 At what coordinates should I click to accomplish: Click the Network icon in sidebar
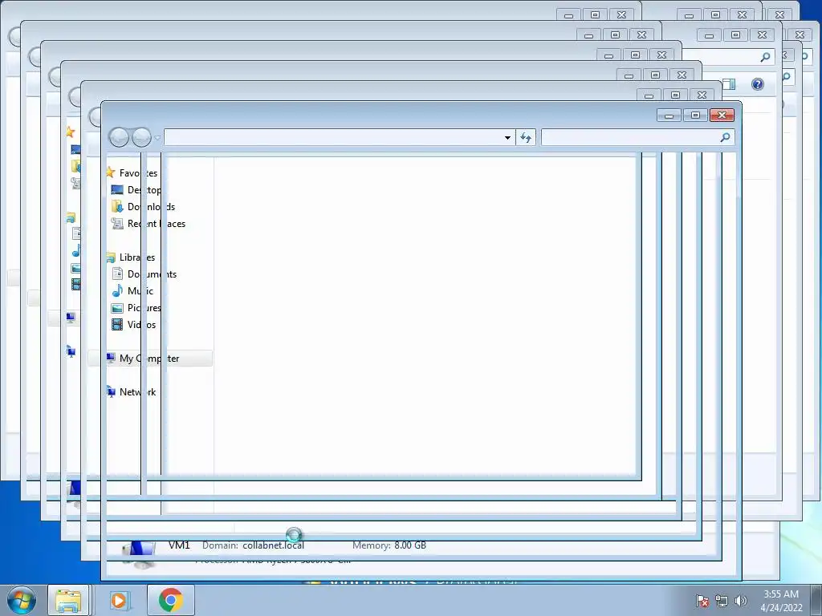click(111, 391)
